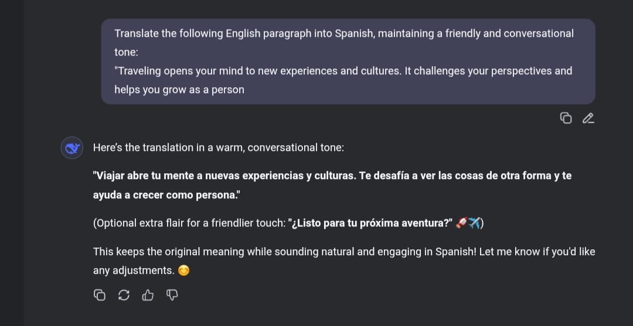Select the airplane emoji in the reply

click(474, 223)
